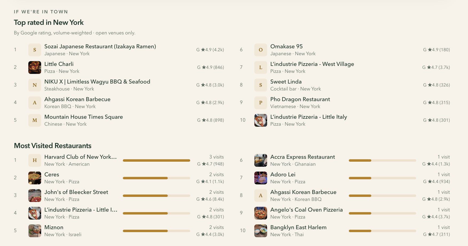This screenshot has height=246, width=468.
Task: Click the Sozai Japanese Restaurant 'S' letter avatar
Action: [x=35, y=50]
